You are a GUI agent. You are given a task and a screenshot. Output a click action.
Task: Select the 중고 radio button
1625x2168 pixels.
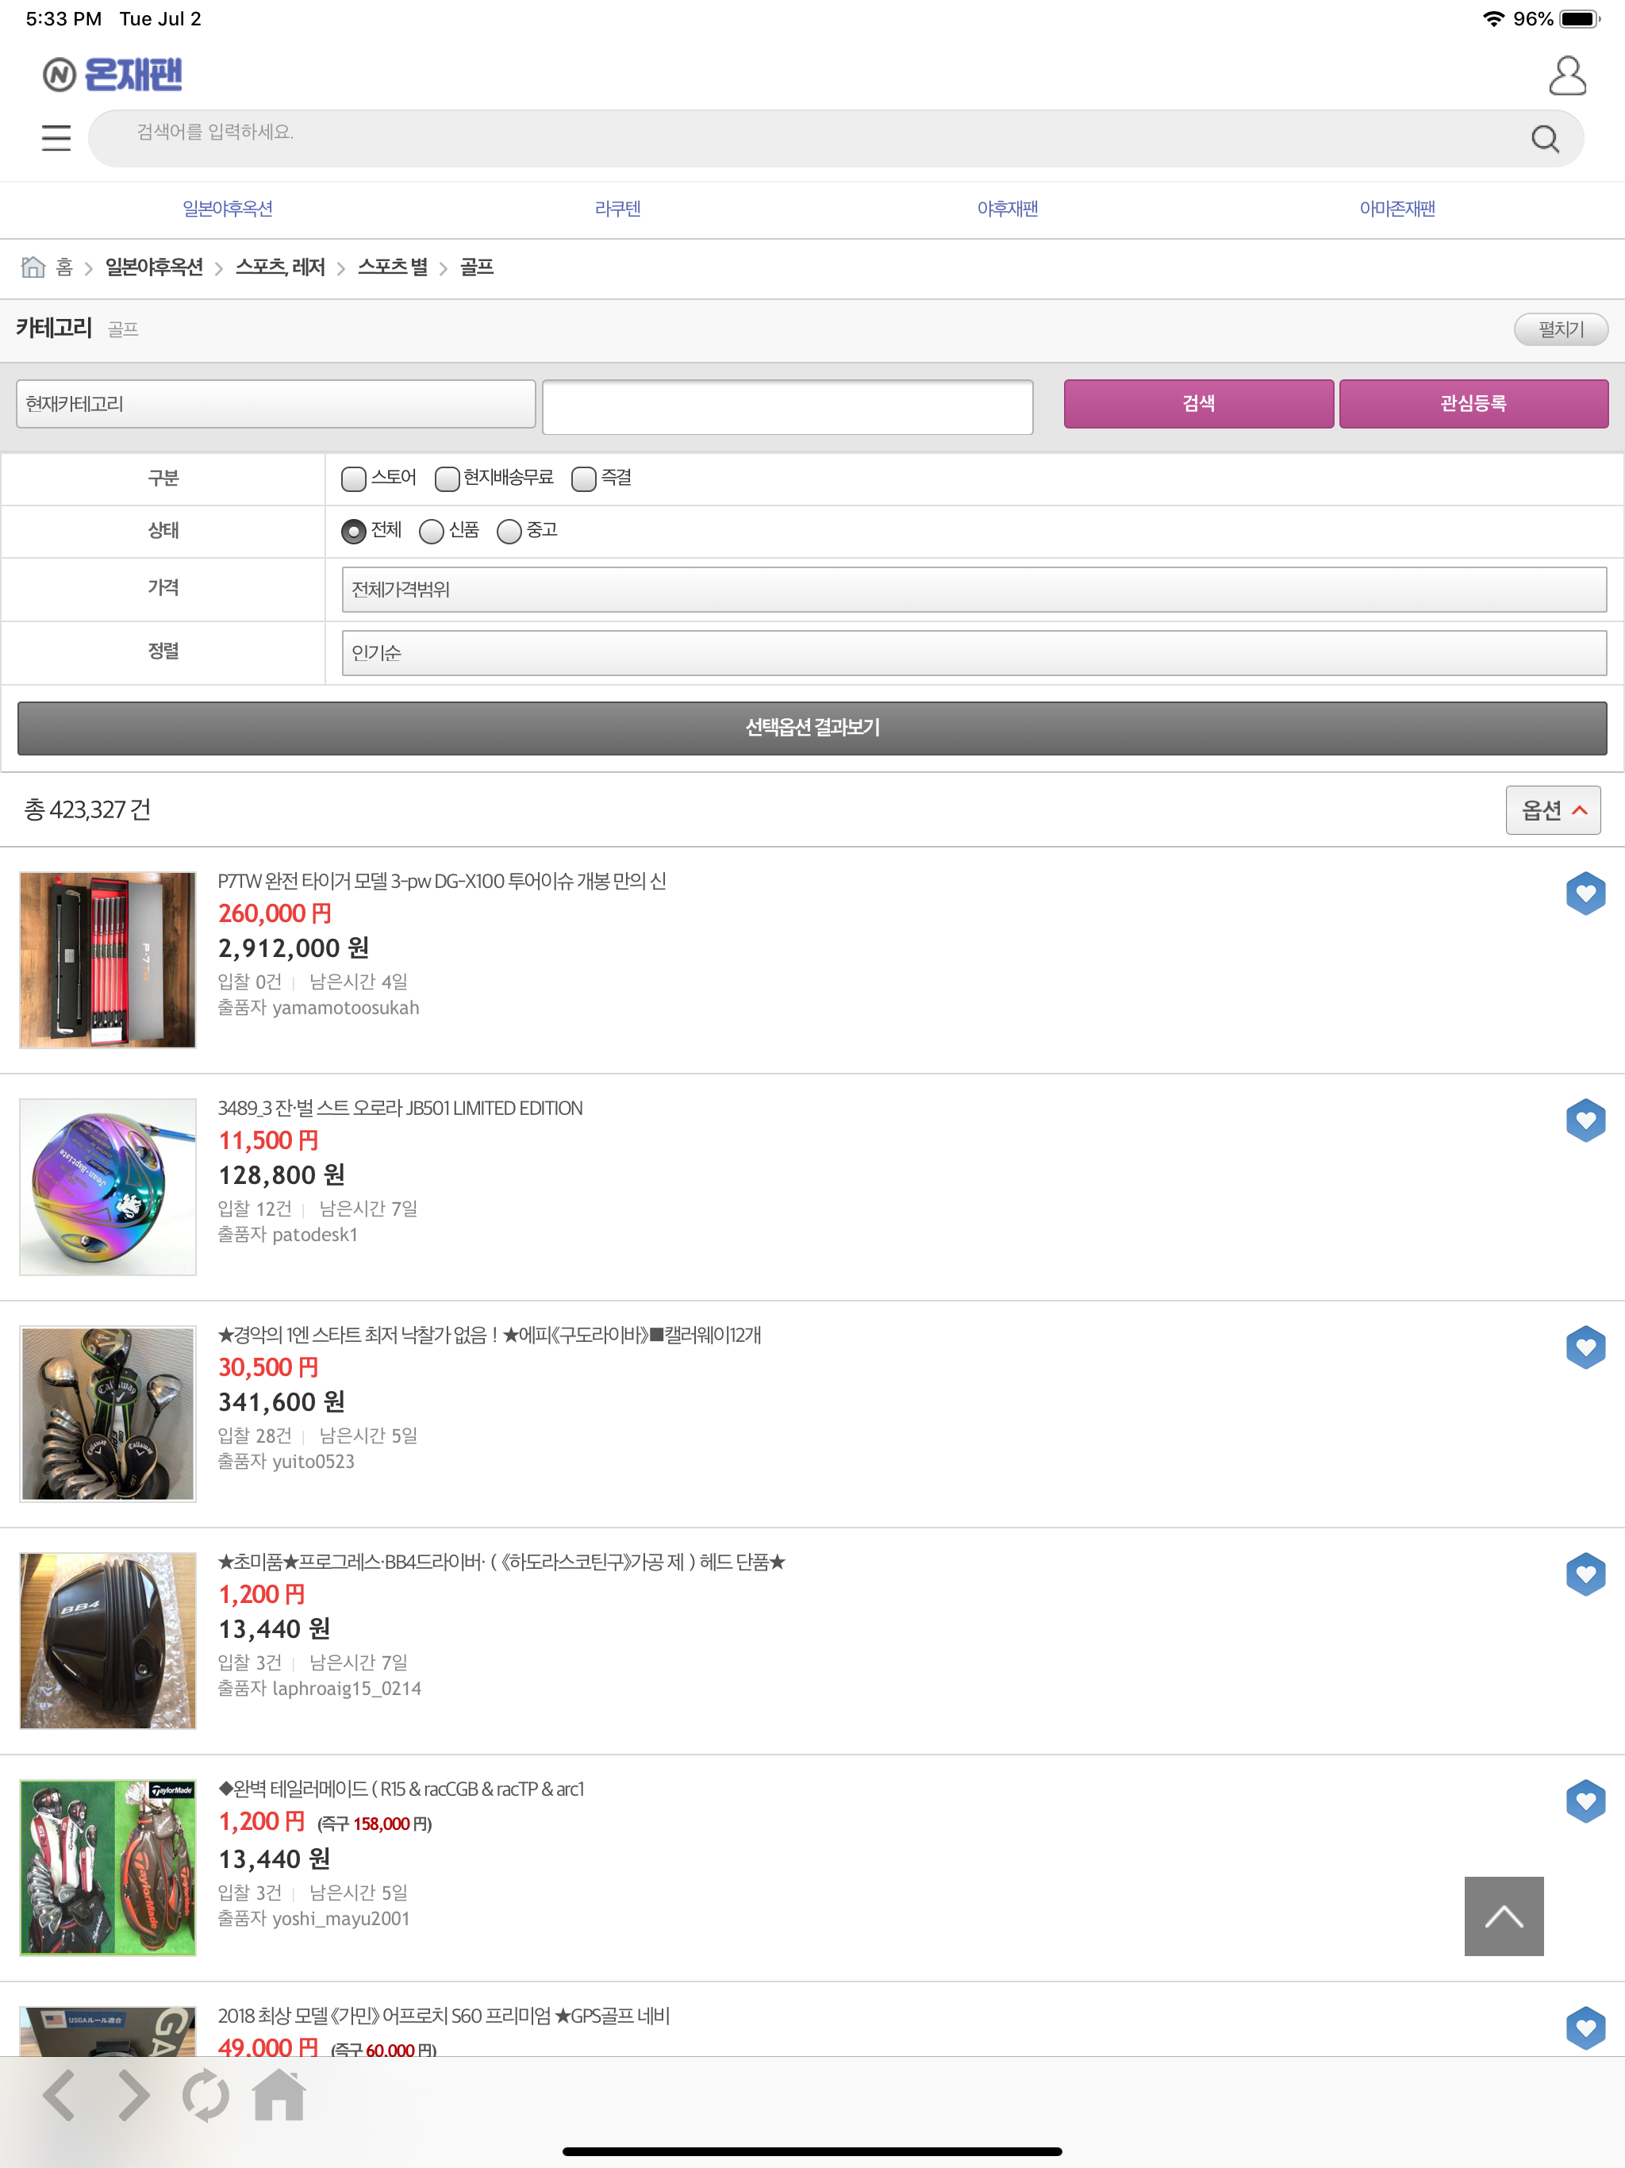(509, 531)
